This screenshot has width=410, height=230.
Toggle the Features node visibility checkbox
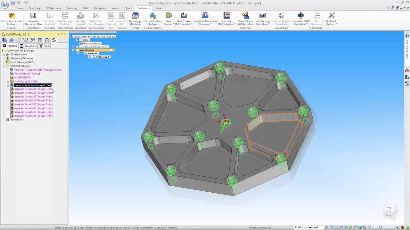coord(78,53)
